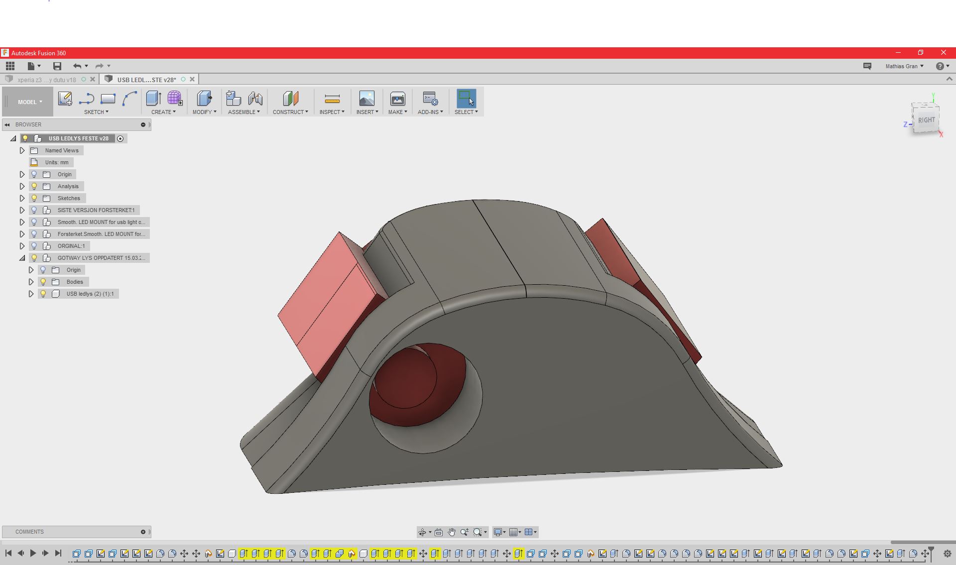Click the Zoom navigation icon
The height and width of the screenshot is (565, 956).
coord(465,532)
